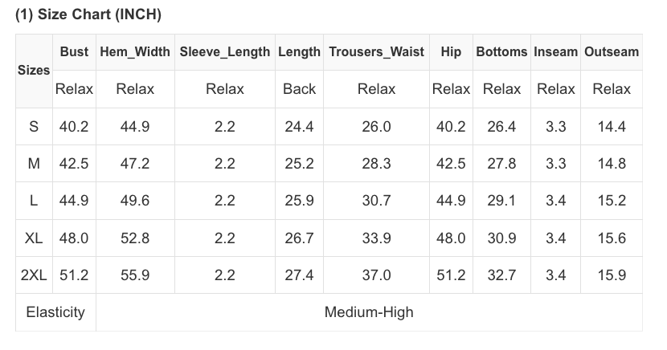Select the Medium-High elasticity value
Image resolution: width=667 pixels, height=350 pixels.
click(x=369, y=312)
